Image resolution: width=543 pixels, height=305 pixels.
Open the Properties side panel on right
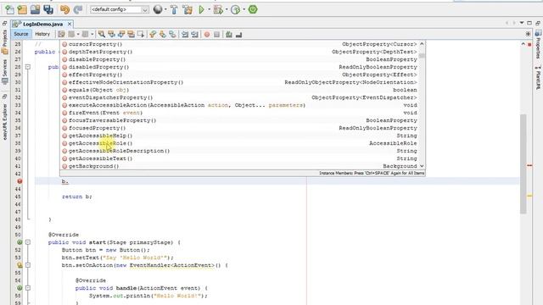tap(538, 44)
